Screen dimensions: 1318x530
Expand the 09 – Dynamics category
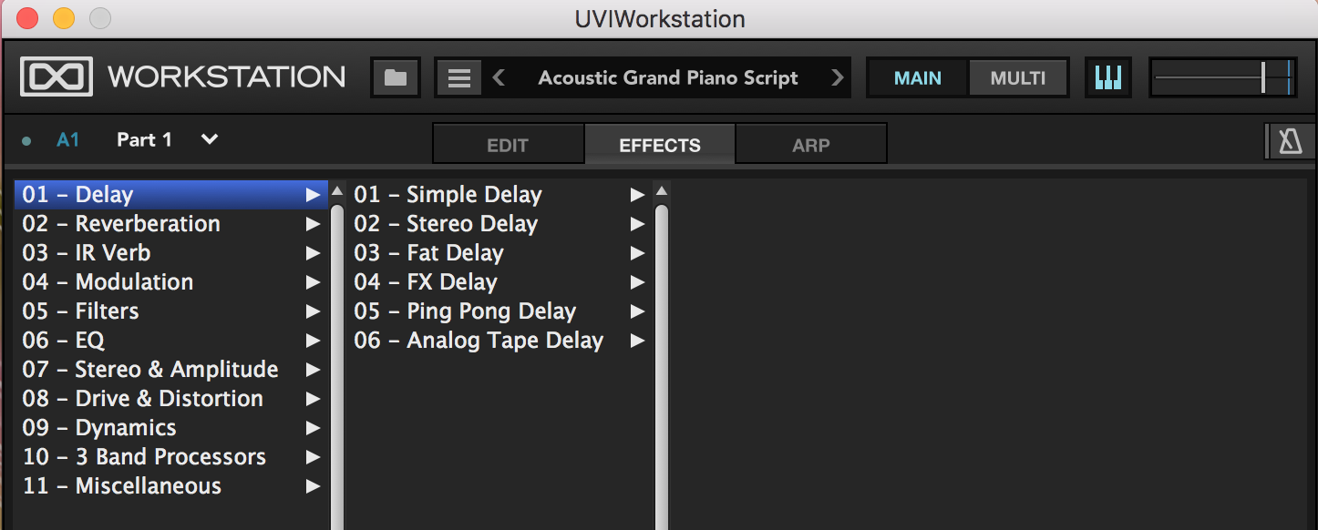[x=171, y=428]
